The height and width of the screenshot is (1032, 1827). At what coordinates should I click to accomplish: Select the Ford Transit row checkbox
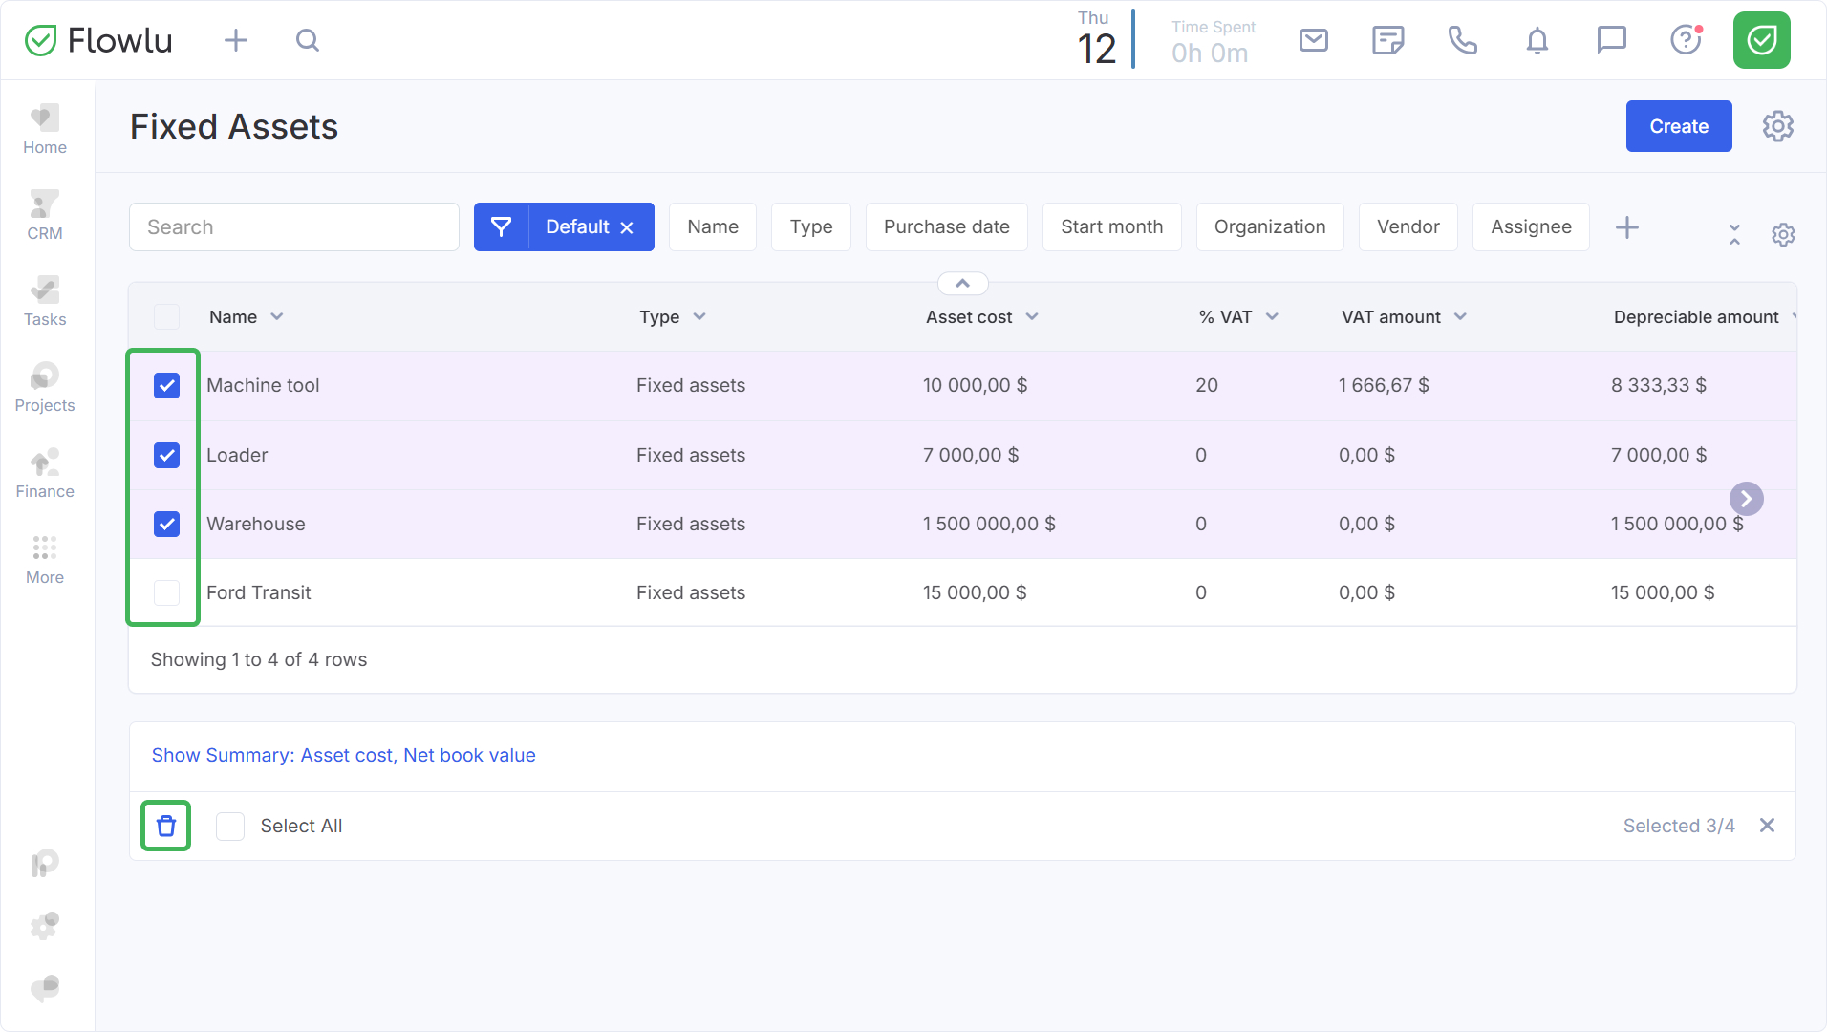(x=167, y=592)
